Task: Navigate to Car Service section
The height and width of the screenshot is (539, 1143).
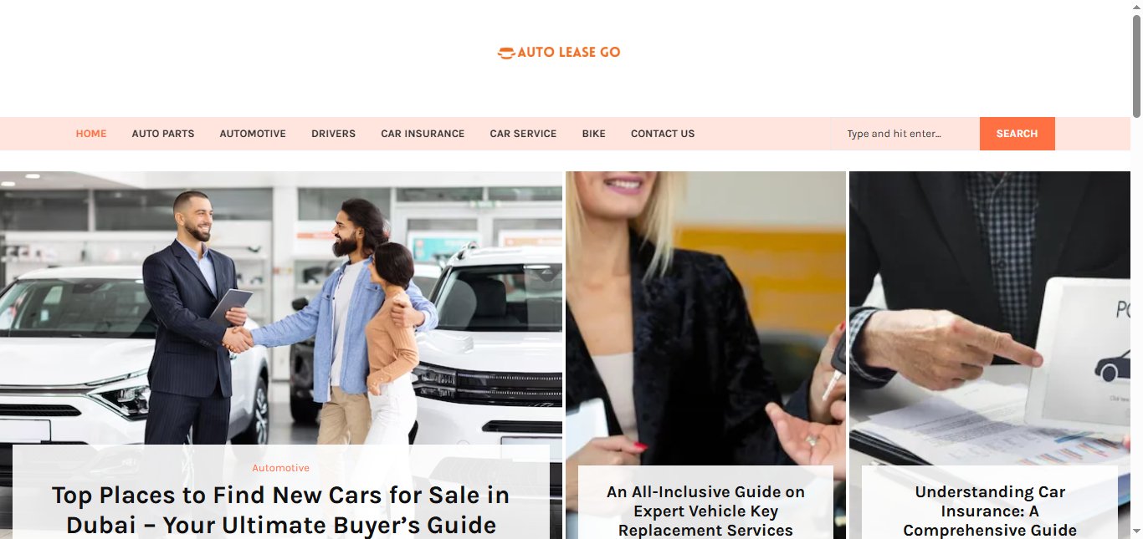Action: (523, 134)
